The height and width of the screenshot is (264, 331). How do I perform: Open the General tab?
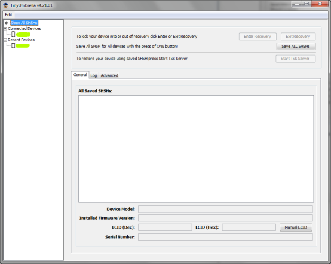pyautogui.click(x=80, y=75)
